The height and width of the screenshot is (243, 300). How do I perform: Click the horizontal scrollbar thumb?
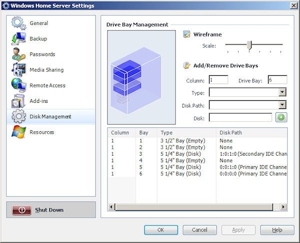193,207
